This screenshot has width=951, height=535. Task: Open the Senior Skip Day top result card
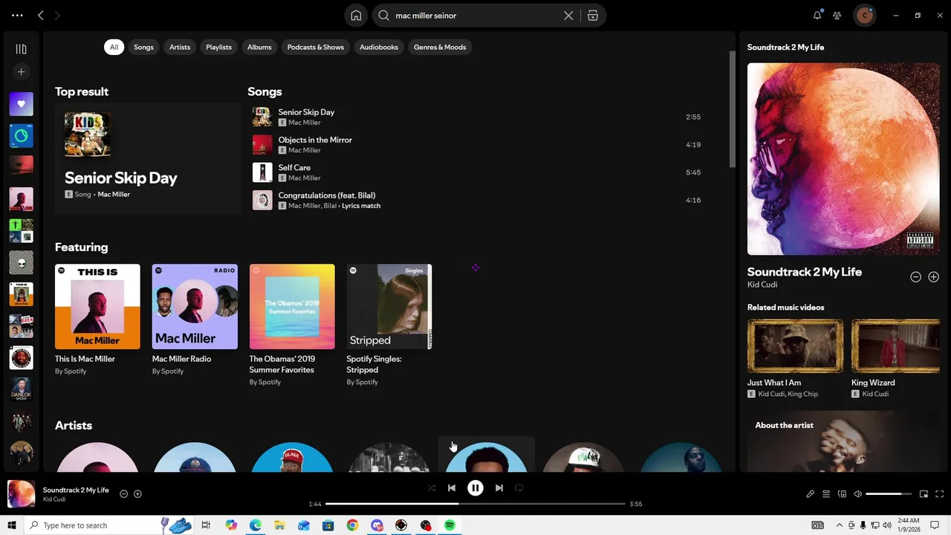[x=148, y=158]
